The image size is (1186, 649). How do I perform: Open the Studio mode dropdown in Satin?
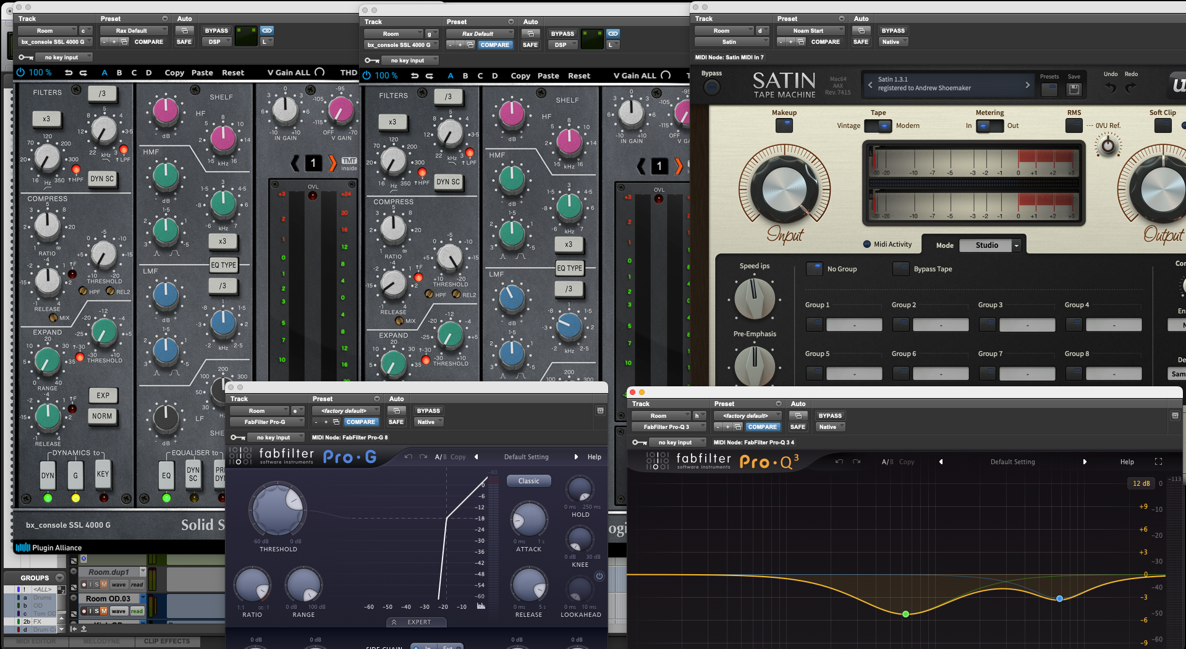pos(989,245)
